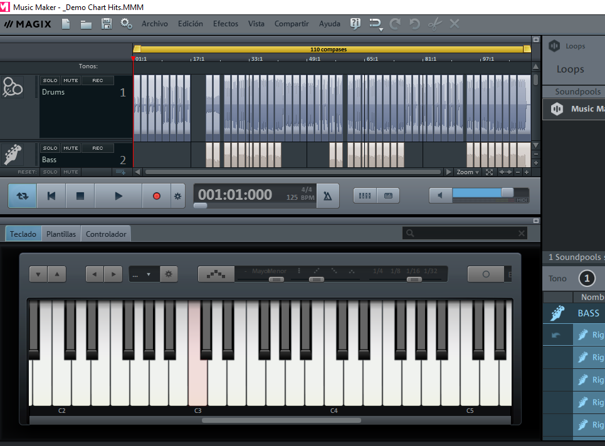Open keyboard settings gear icon
Screen dimensions: 605x446
pyautogui.click(x=169, y=274)
